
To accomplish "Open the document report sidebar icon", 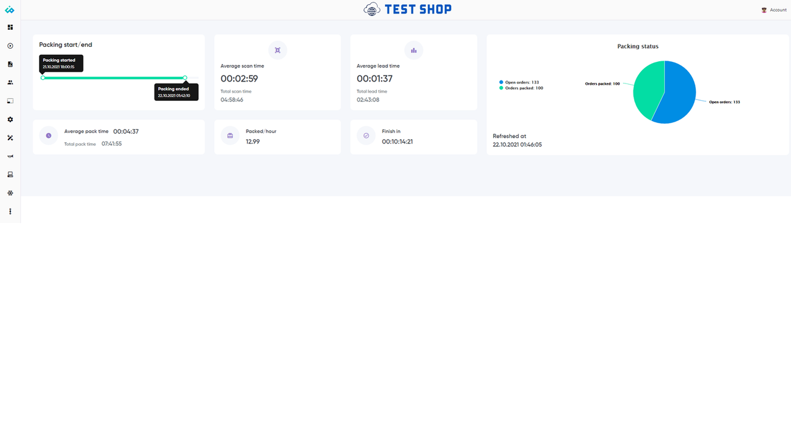I will tap(10, 64).
